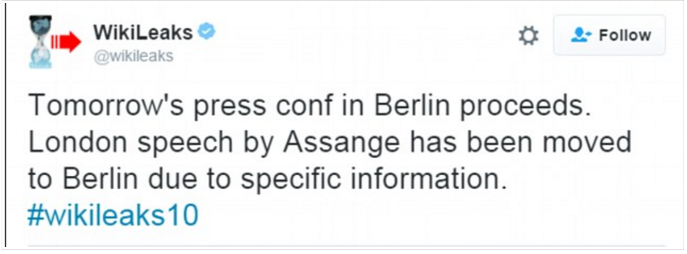Follow the WikiLeaks account
This screenshot has width=687, height=254.
(x=609, y=35)
